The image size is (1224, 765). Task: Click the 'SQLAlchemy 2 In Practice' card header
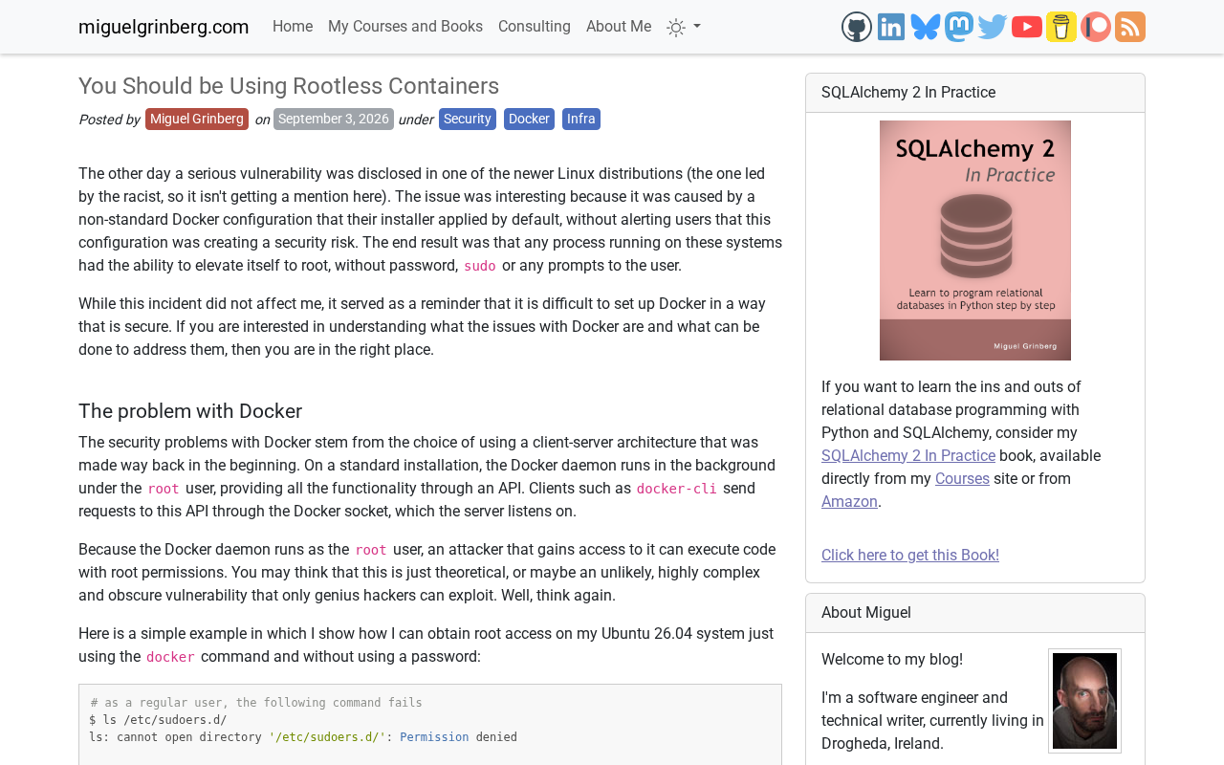click(x=975, y=93)
